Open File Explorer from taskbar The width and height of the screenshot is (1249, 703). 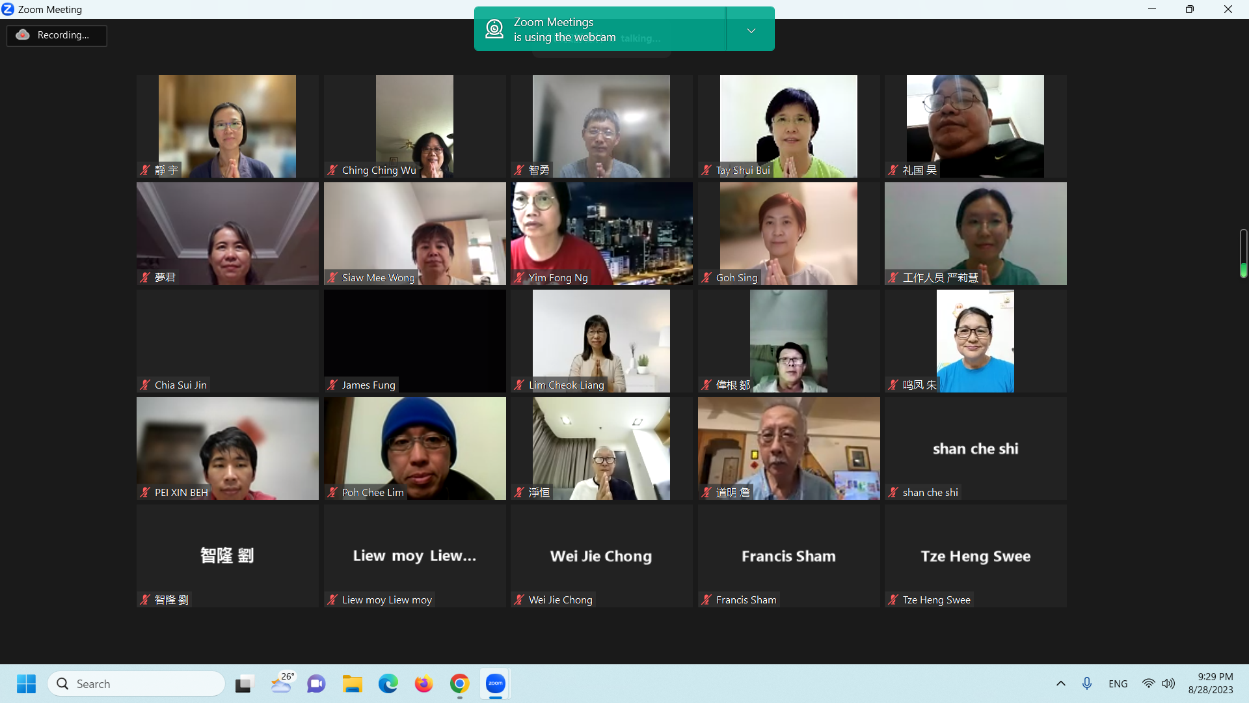tap(353, 683)
